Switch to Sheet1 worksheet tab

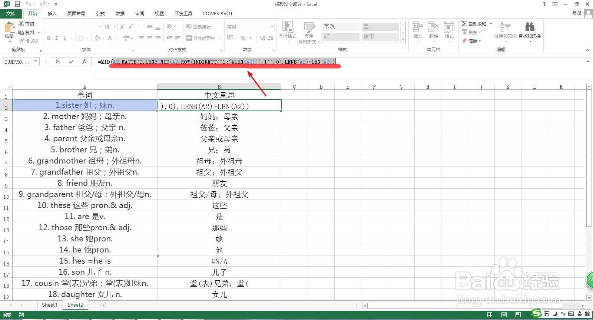(x=50, y=305)
